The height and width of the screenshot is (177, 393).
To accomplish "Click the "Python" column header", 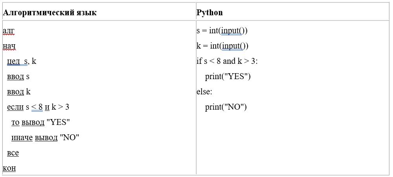I will (209, 13).
